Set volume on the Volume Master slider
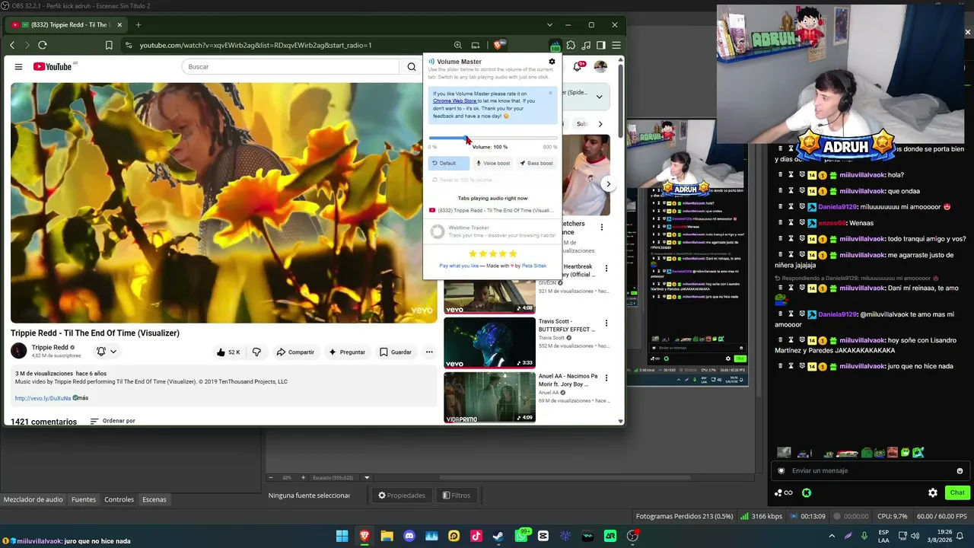 click(x=492, y=139)
